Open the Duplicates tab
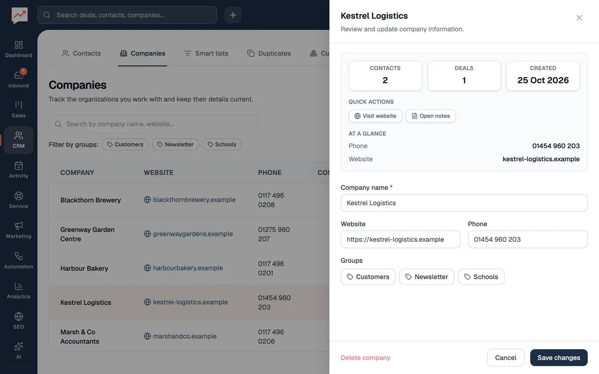Viewport: 599px width, 374px height. click(x=269, y=53)
